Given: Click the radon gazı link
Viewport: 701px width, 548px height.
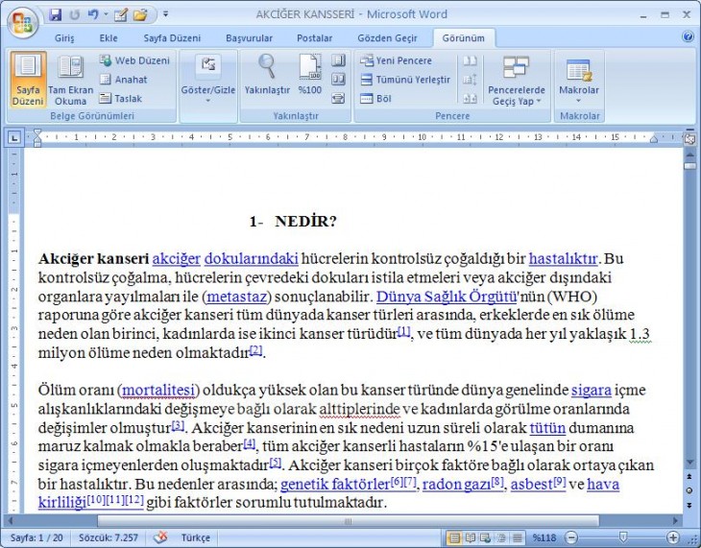Looking at the screenshot, I should pyautogui.click(x=457, y=484).
